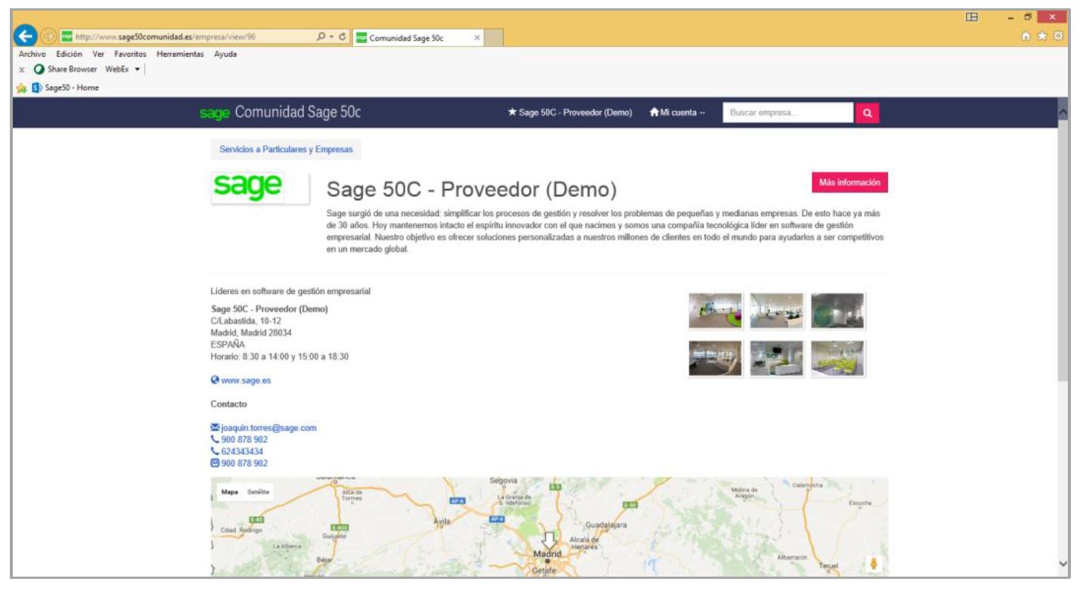Open the Herramientas menu
This screenshot has width=1083, height=594.
pos(181,54)
